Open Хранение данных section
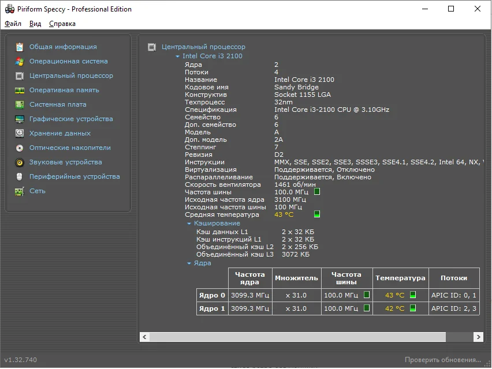Image resolution: width=492 pixels, height=369 pixels. (60, 133)
